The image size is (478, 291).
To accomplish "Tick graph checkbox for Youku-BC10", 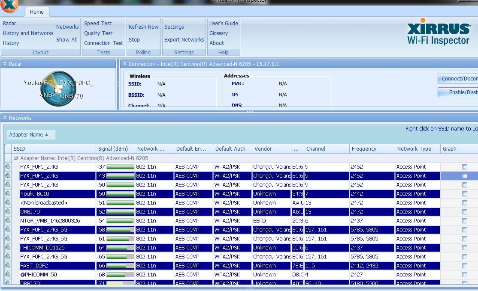I will click(465, 194).
